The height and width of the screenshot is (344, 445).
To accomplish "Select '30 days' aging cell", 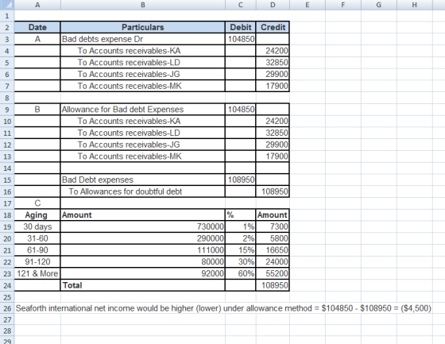I will tap(37, 226).
